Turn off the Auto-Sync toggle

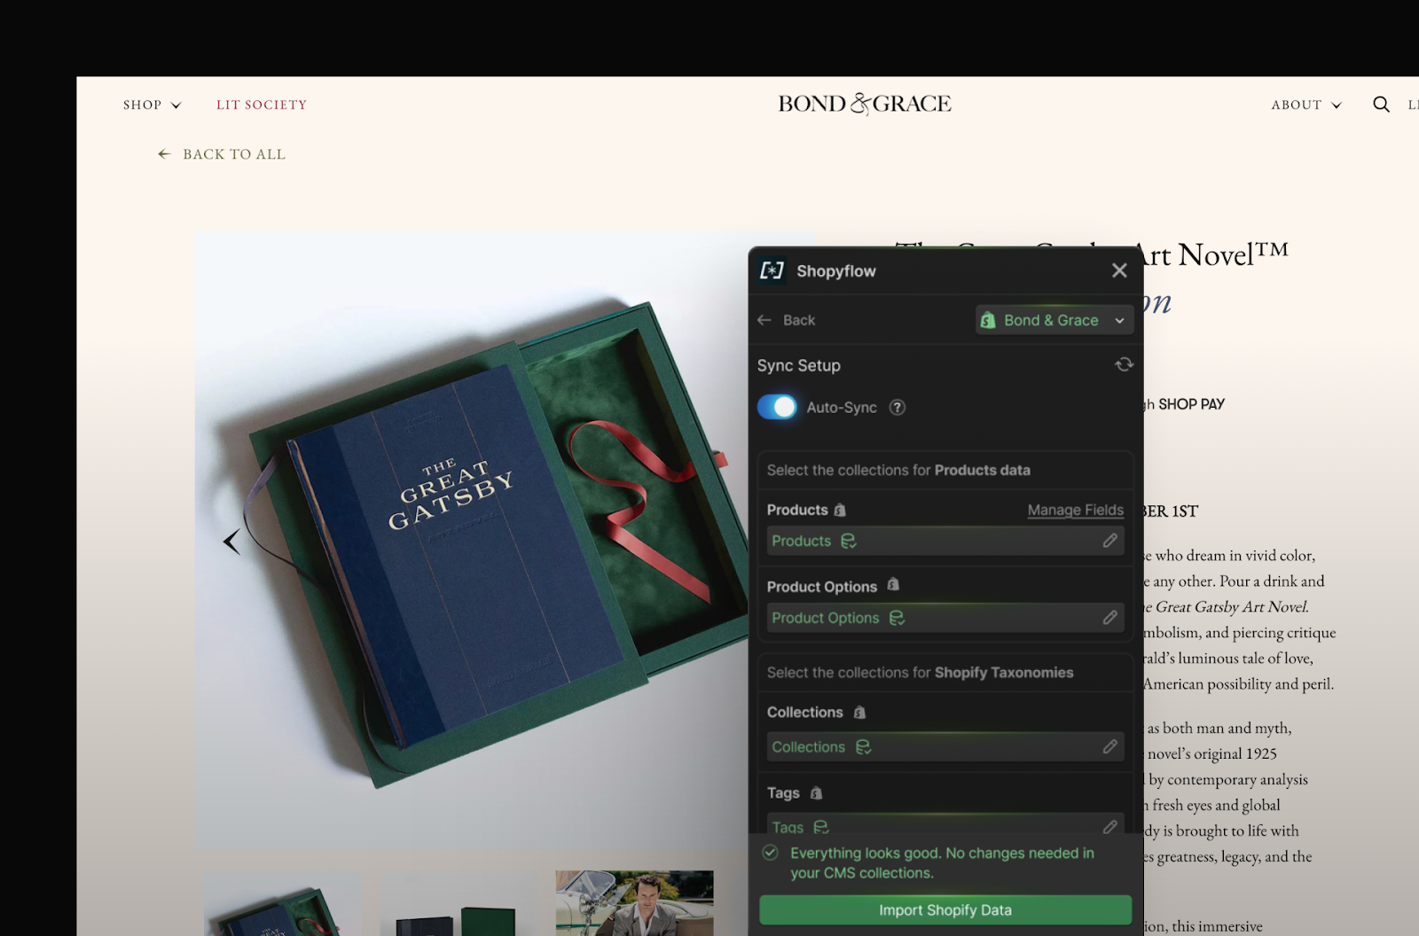tap(777, 407)
